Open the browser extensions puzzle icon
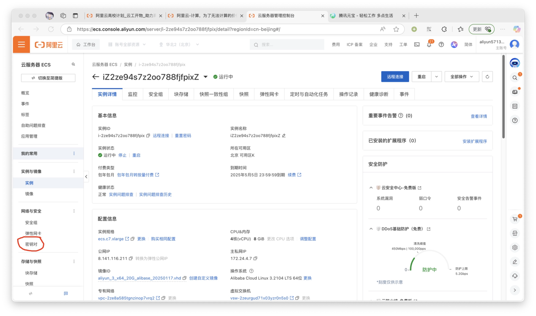 [444, 29]
